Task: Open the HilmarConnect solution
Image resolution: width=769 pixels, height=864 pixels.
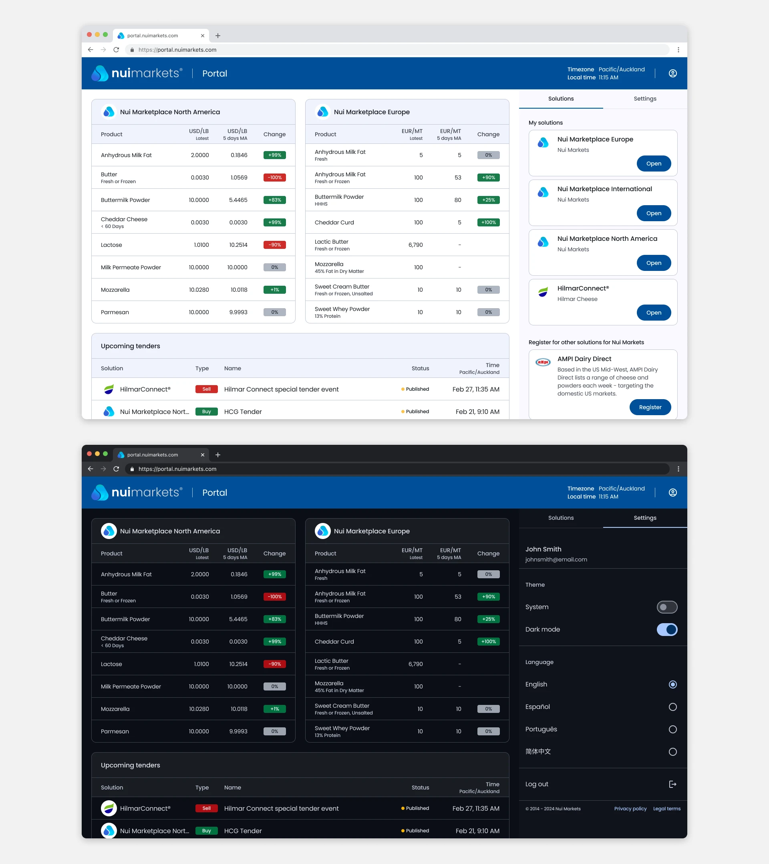Action: click(654, 312)
